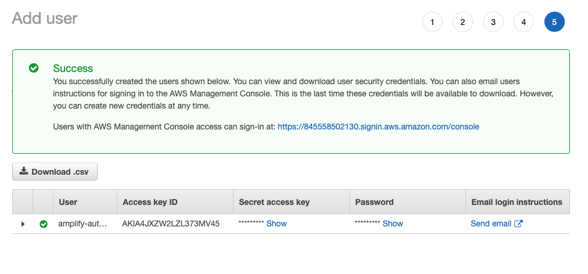Show the secret access key
The image size is (588, 274).
coord(277,223)
